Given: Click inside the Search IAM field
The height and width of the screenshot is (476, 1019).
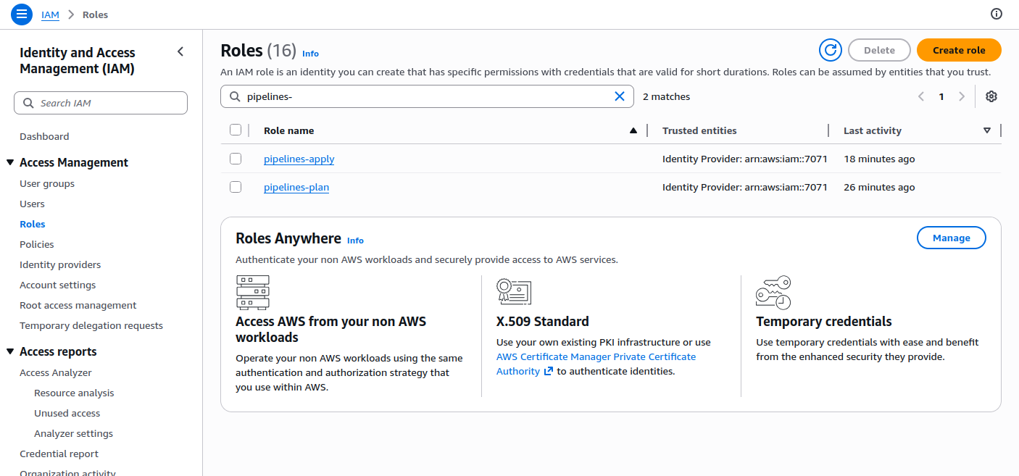Looking at the screenshot, I should [101, 102].
